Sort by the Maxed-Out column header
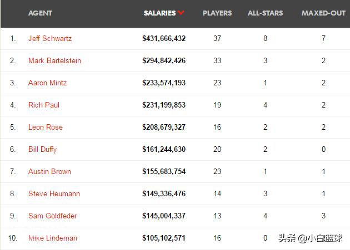 coord(323,13)
